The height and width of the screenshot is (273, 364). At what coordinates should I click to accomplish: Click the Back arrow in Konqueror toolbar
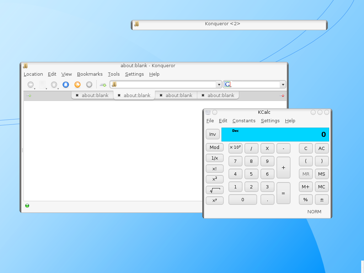click(31, 85)
